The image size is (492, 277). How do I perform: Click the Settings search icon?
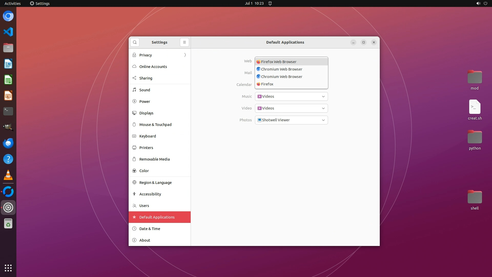coord(135,42)
